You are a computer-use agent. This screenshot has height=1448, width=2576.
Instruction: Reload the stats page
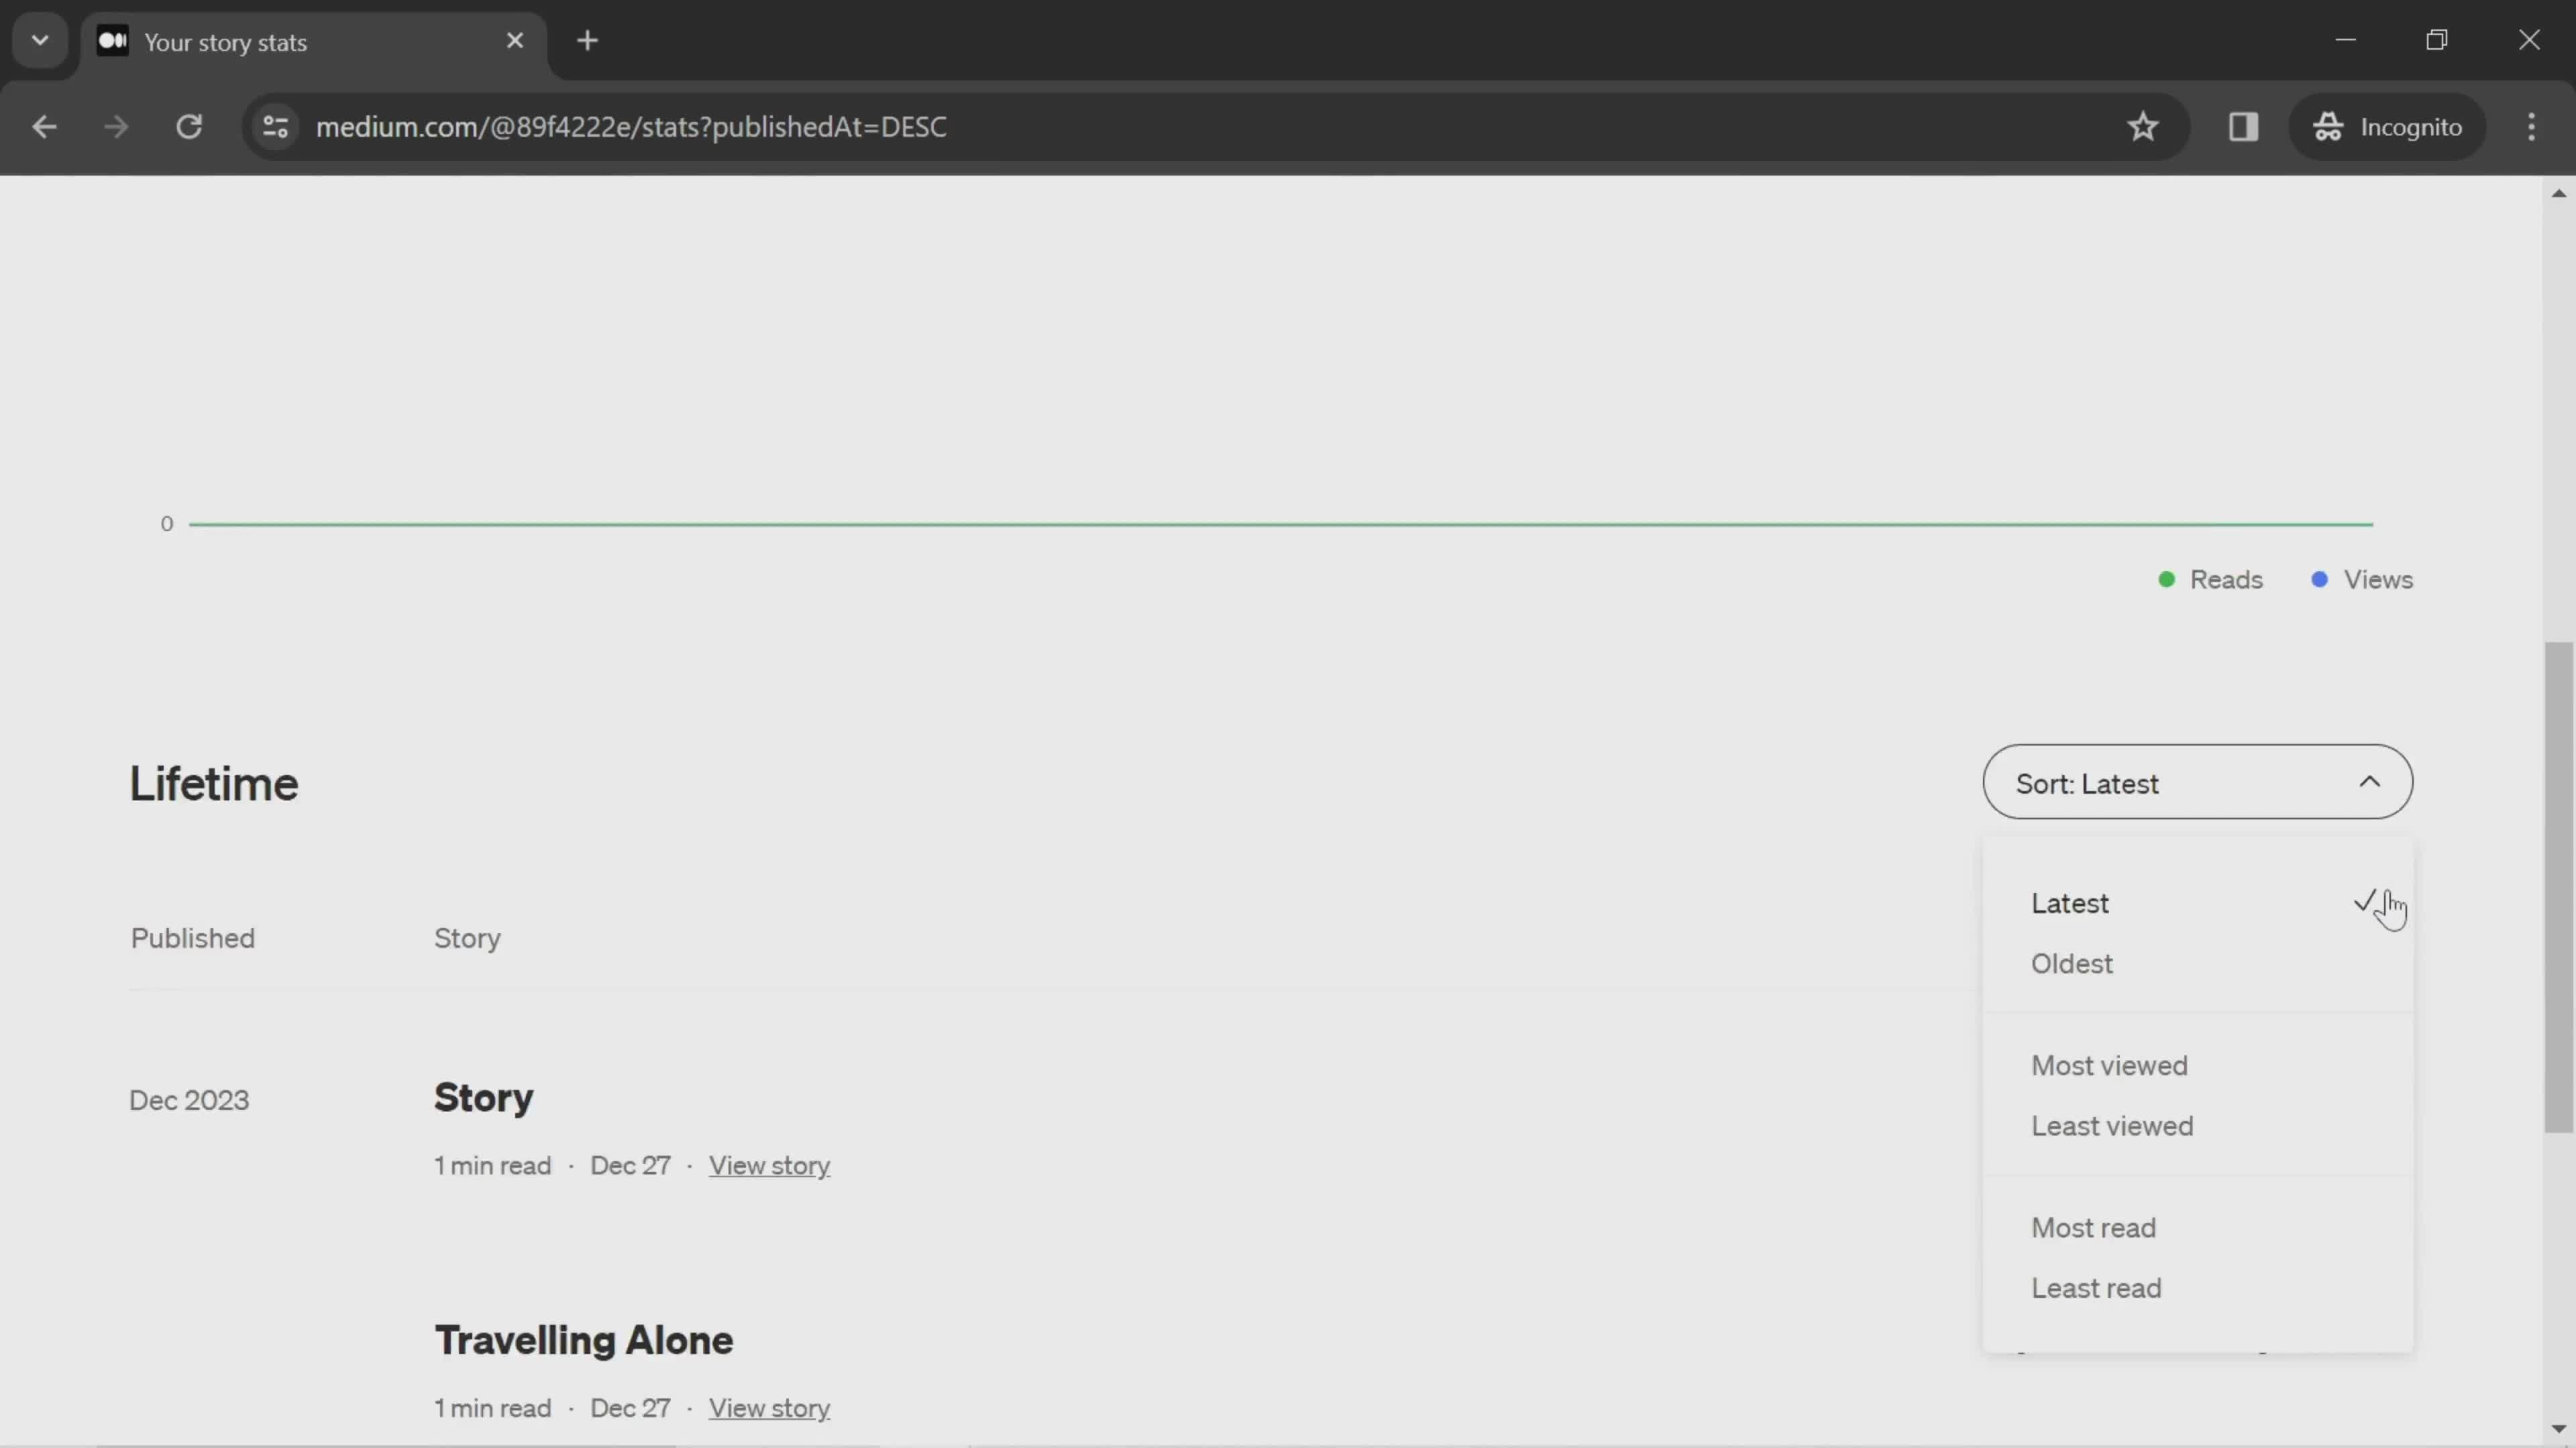pyautogui.click(x=189, y=127)
